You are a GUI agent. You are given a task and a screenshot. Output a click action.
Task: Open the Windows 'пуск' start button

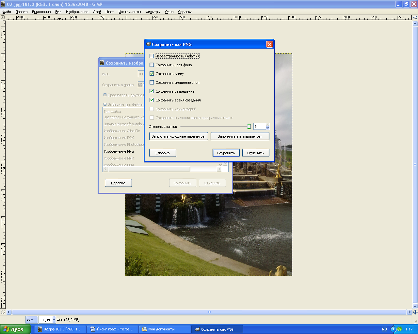pyautogui.click(x=15, y=329)
